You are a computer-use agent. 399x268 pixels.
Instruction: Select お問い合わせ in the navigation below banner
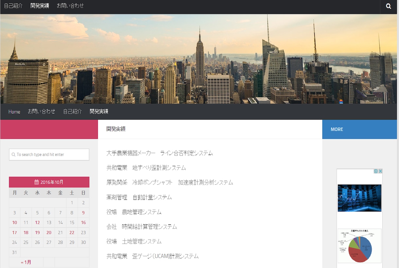[42, 111]
